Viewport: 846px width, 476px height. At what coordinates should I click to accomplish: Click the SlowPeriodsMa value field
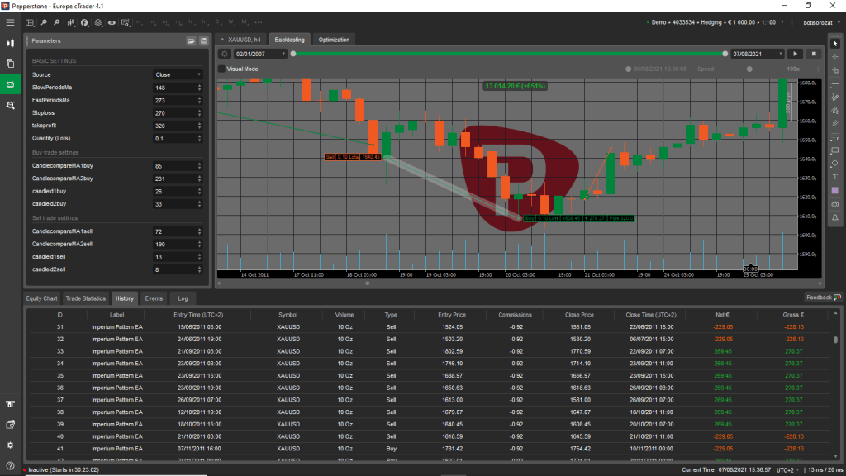coord(173,88)
